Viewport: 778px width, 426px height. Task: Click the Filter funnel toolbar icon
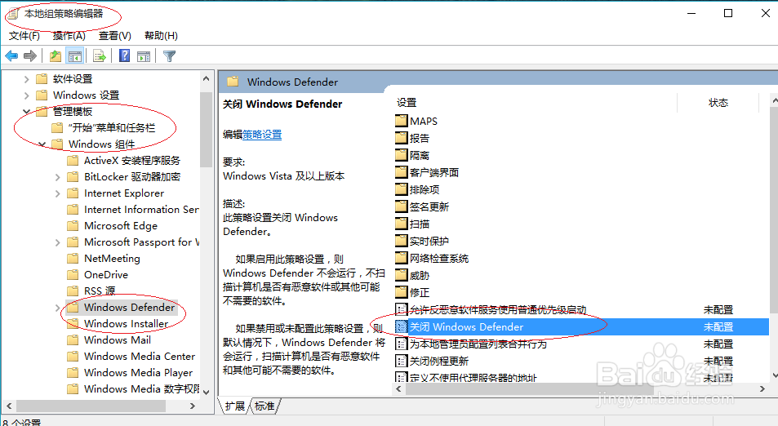click(x=169, y=56)
